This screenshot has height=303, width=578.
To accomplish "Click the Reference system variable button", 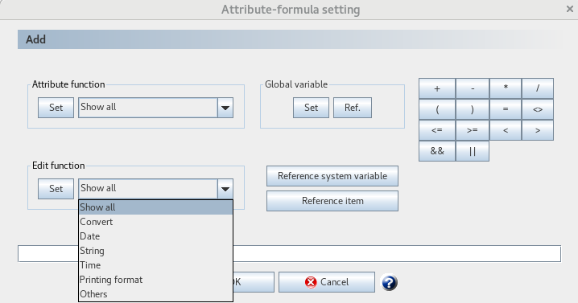I will point(332,176).
